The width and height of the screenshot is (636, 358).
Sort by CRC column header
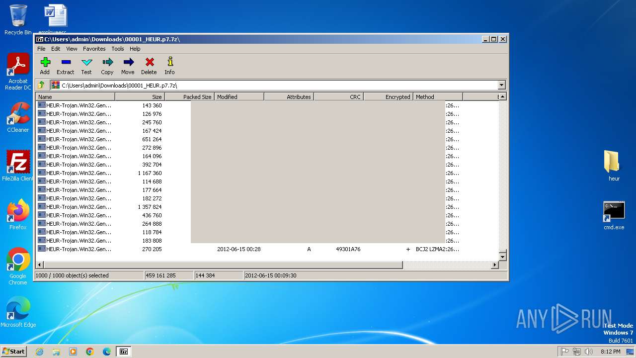click(x=339, y=96)
